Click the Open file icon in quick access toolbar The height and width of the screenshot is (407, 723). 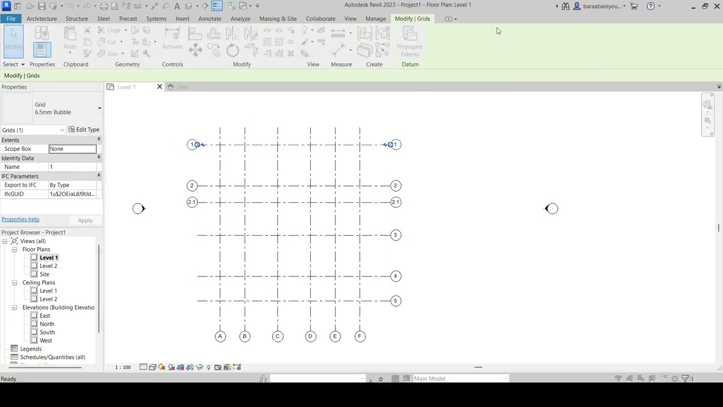coord(30,6)
